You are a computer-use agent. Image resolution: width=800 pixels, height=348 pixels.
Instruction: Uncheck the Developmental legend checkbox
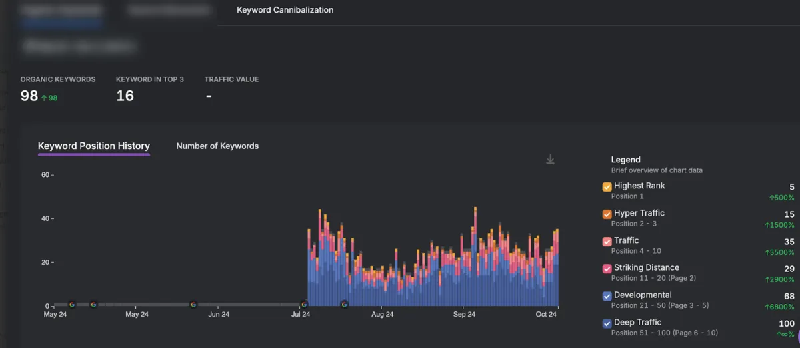pyautogui.click(x=607, y=296)
